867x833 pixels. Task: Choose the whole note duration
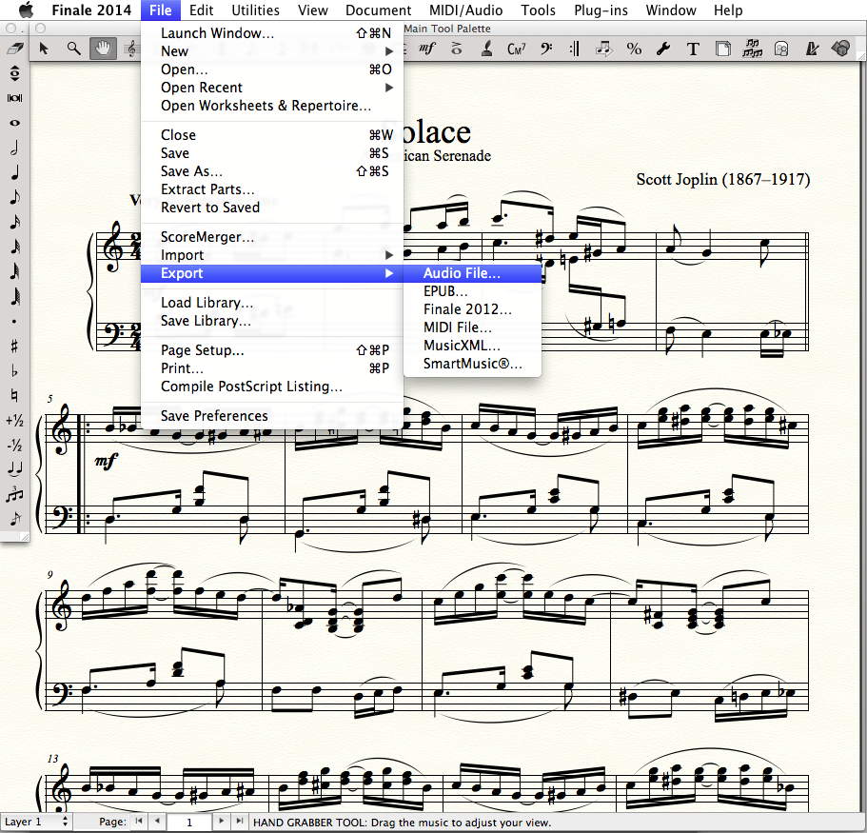15,123
